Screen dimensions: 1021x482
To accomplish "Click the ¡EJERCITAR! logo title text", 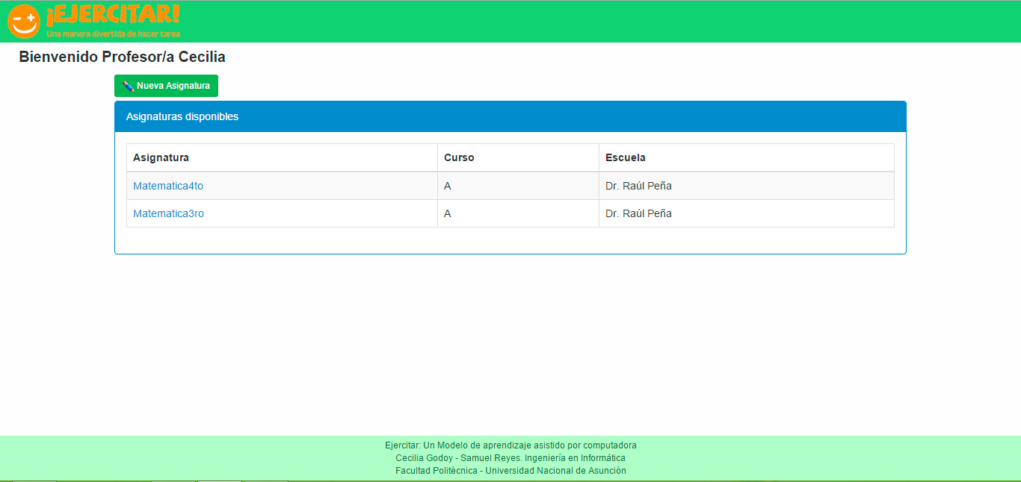I will tap(113, 15).
